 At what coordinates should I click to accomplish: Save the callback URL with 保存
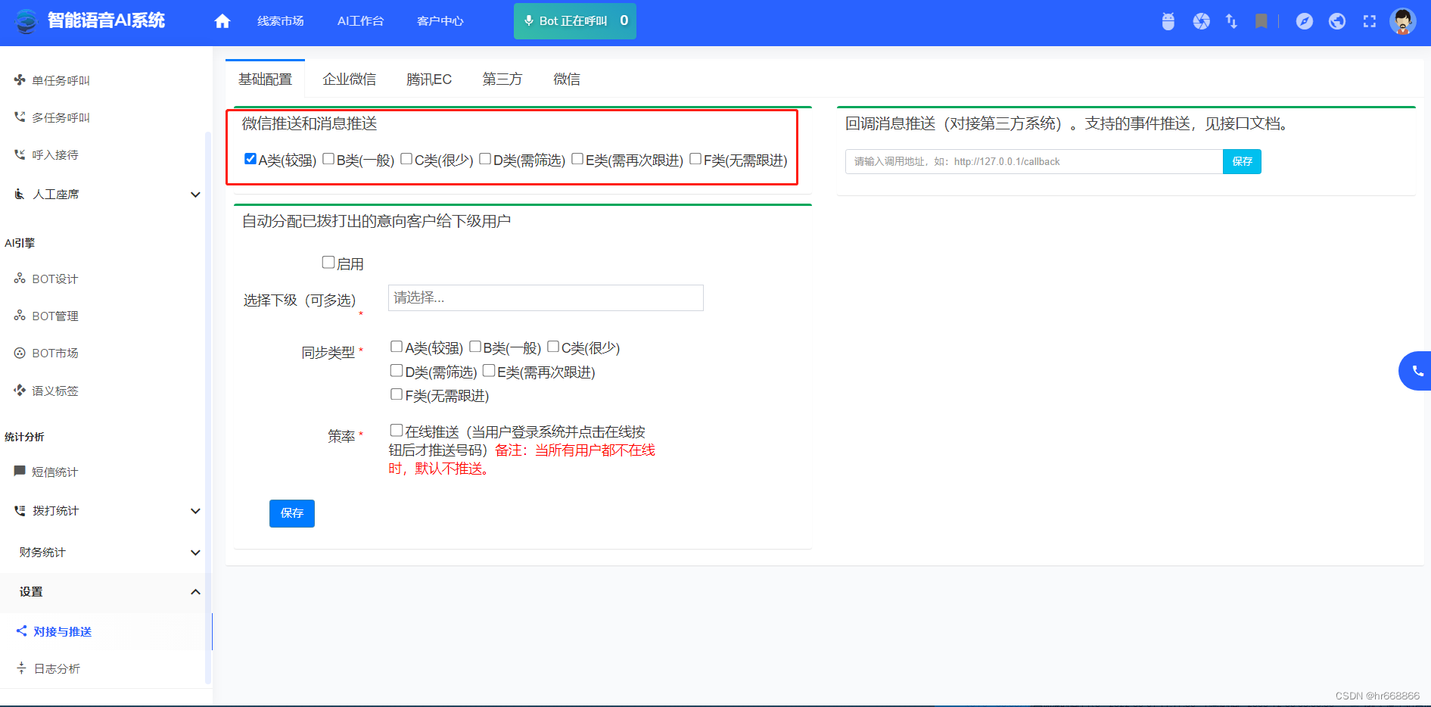1242,161
